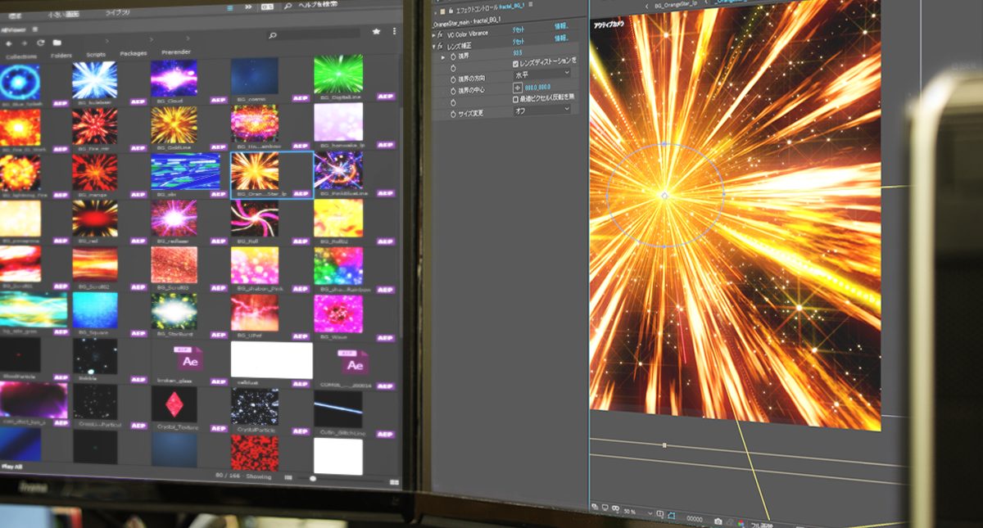The image size is (983, 528).
Task: Take a snapshot with the camera icon
Action: click(718, 521)
